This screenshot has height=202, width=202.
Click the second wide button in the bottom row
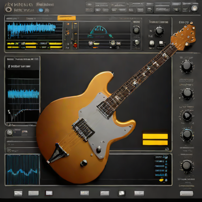[x=34, y=193]
